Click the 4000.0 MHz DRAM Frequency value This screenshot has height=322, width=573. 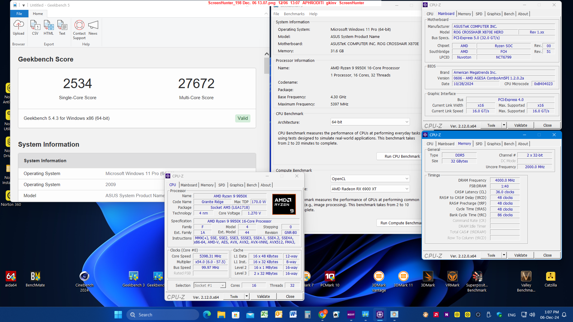click(x=505, y=180)
